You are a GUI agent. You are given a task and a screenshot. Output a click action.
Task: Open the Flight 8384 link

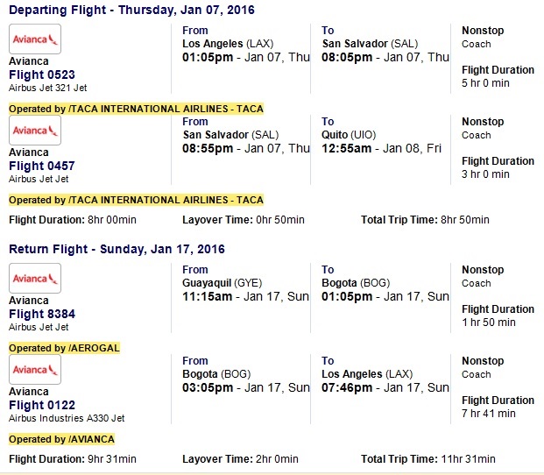[42, 314]
